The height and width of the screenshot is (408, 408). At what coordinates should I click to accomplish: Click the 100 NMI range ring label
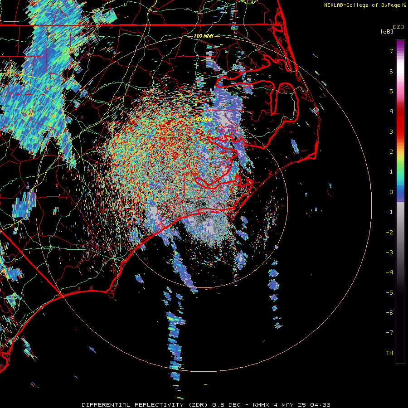coord(204,36)
